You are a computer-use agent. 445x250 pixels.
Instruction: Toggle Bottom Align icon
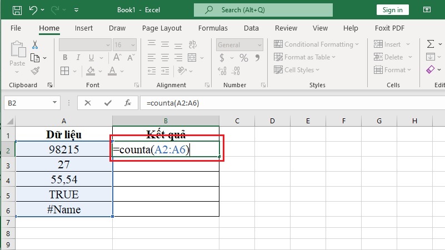tap(178, 44)
